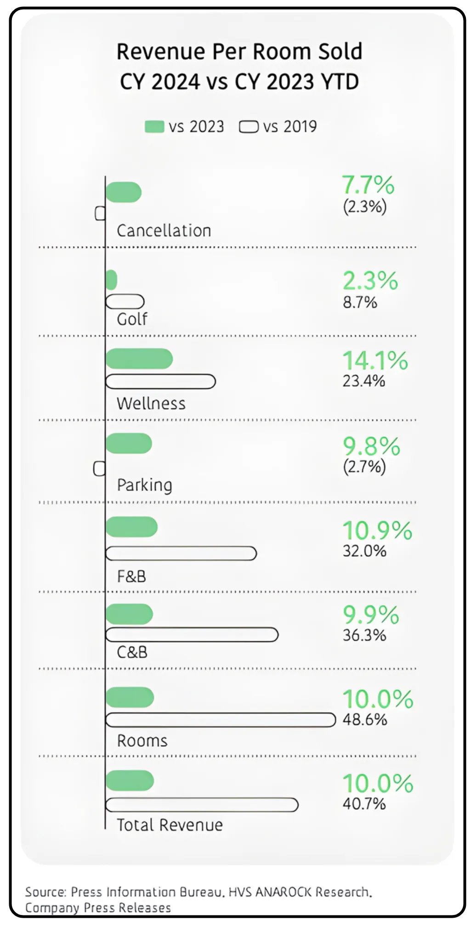Click the Rooms category label
471x926 pixels.
click(x=142, y=740)
